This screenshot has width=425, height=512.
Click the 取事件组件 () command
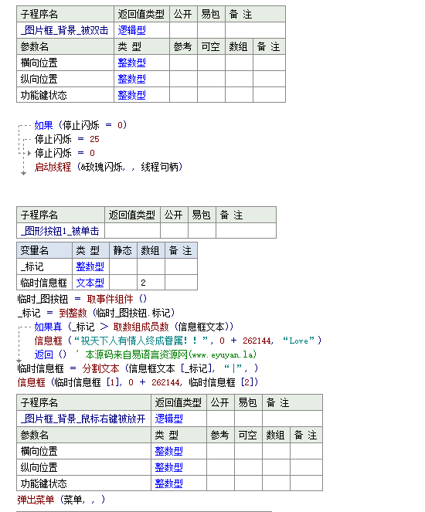coord(117,299)
